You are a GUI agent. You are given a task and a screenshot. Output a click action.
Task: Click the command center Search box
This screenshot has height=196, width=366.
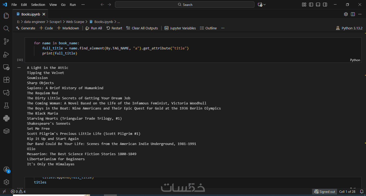(185, 5)
